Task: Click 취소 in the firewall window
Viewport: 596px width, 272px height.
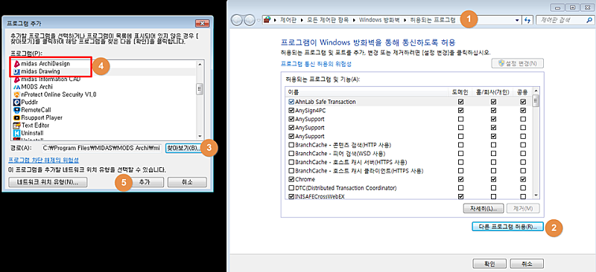Action: [x=527, y=263]
